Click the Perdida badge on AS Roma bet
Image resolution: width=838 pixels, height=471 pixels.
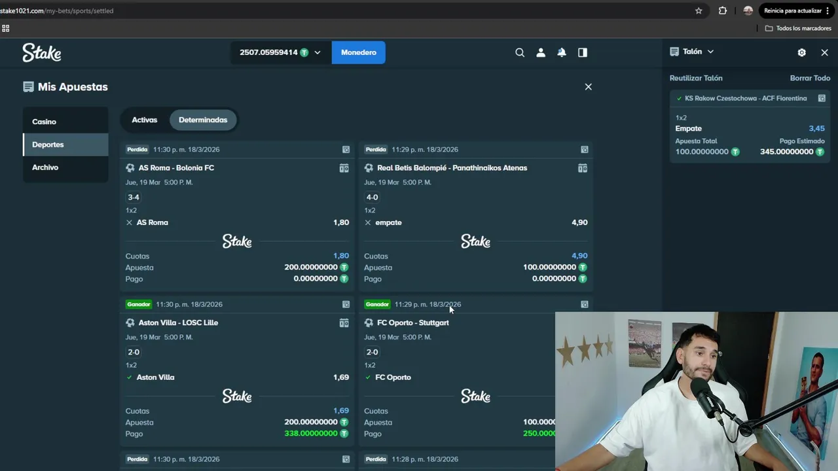(137, 149)
